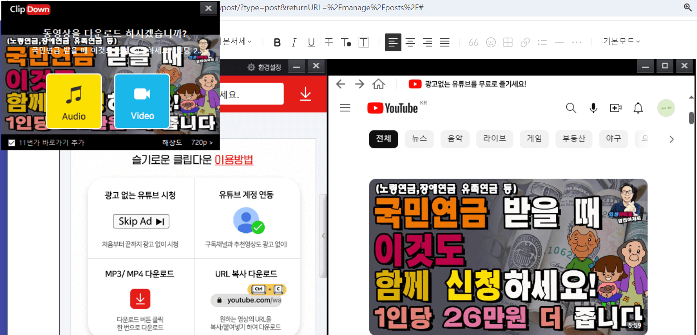Choose Video download in ClipDown popup
The image size is (697, 335).
[x=142, y=101]
